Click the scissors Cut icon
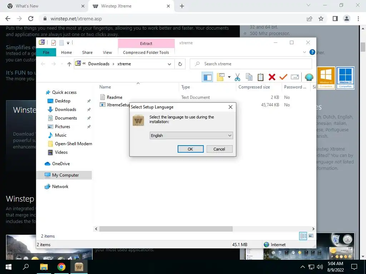The height and width of the screenshot is (274, 366). tap(237, 77)
